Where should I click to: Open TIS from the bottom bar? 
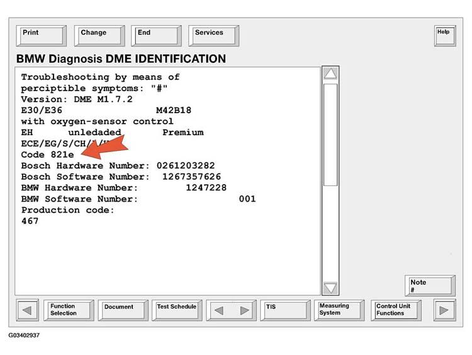pyautogui.click(x=285, y=310)
